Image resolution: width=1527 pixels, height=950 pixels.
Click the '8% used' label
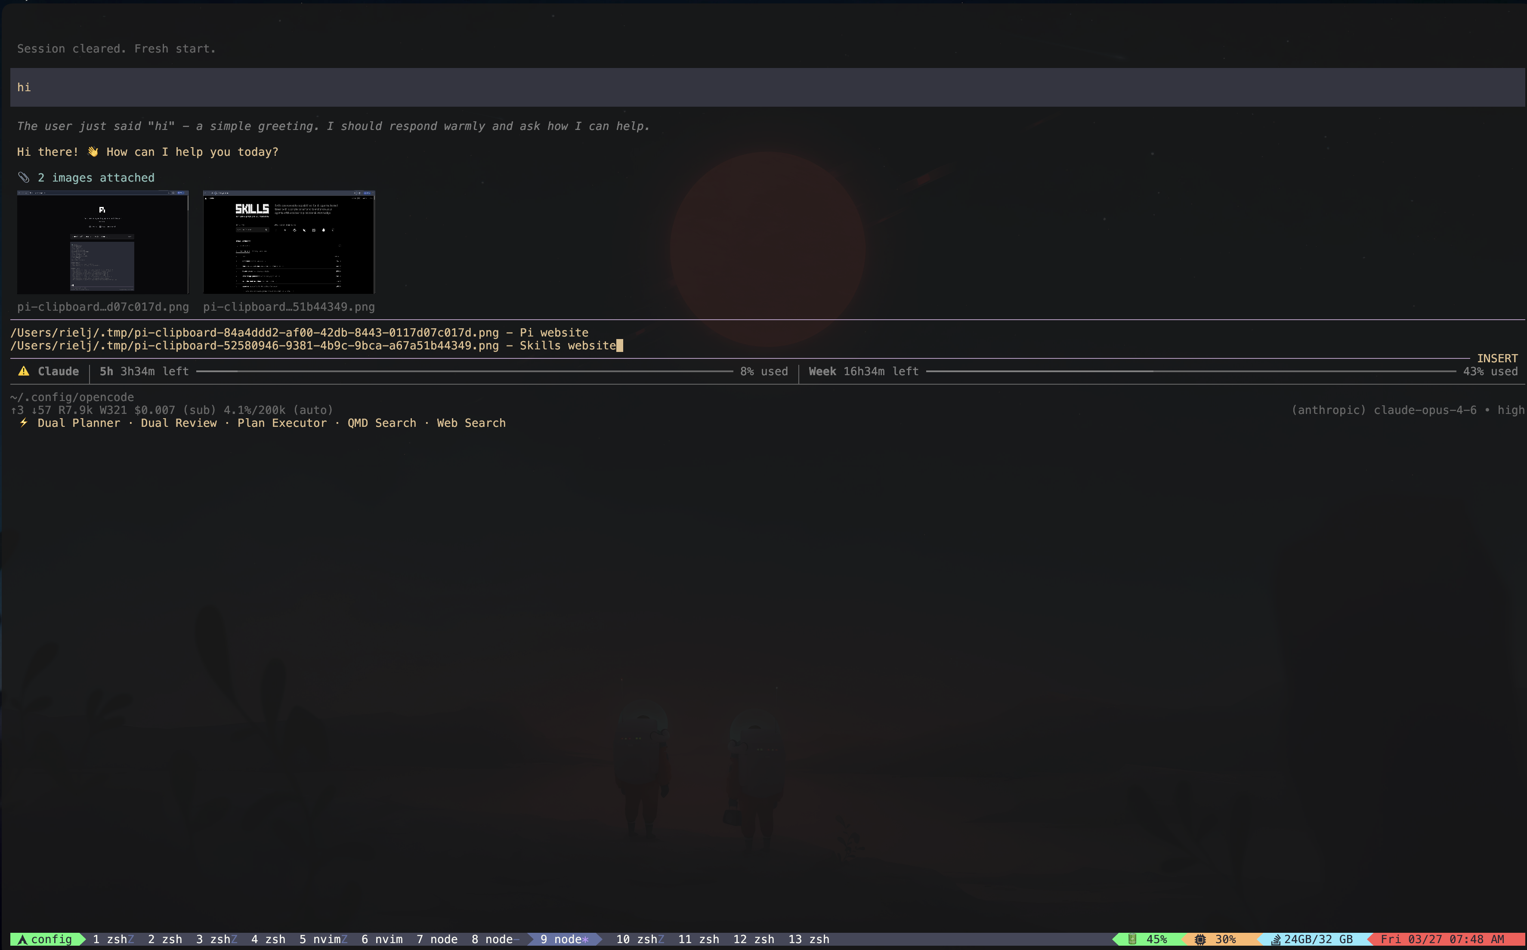[x=763, y=371]
